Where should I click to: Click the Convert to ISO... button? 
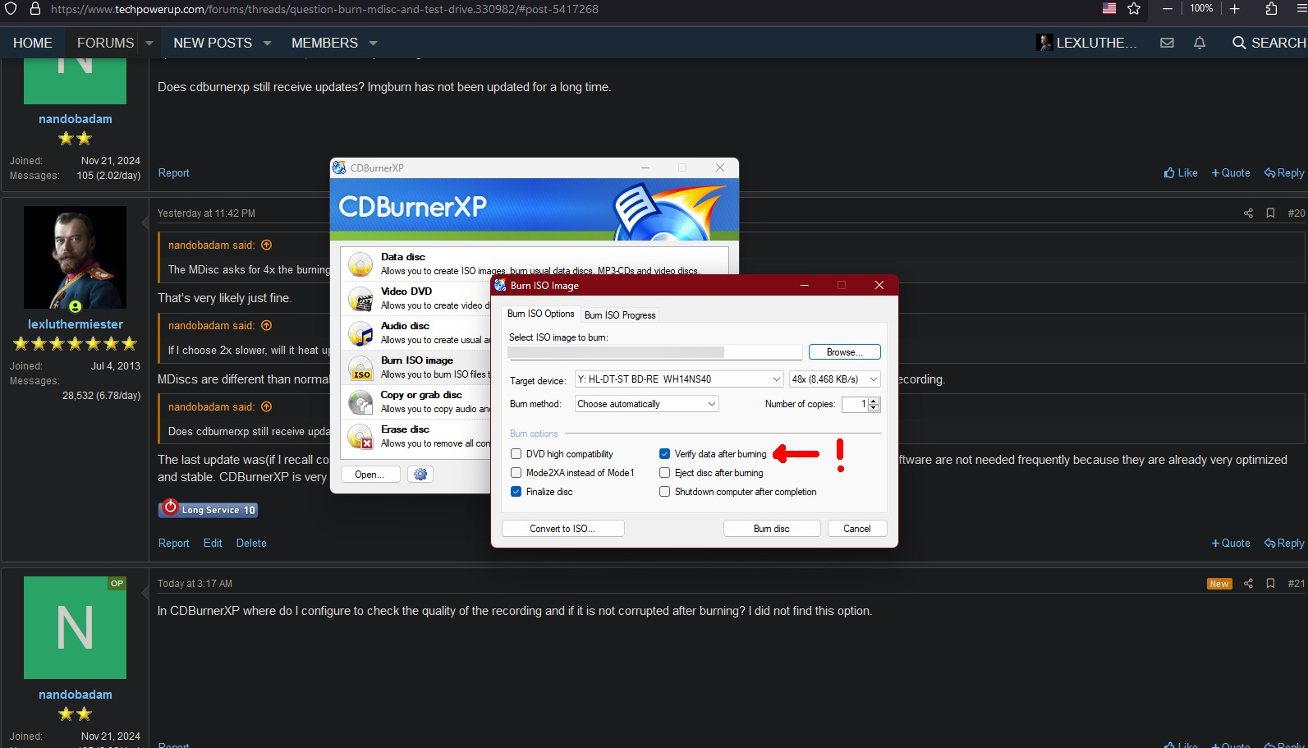click(562, 529)
